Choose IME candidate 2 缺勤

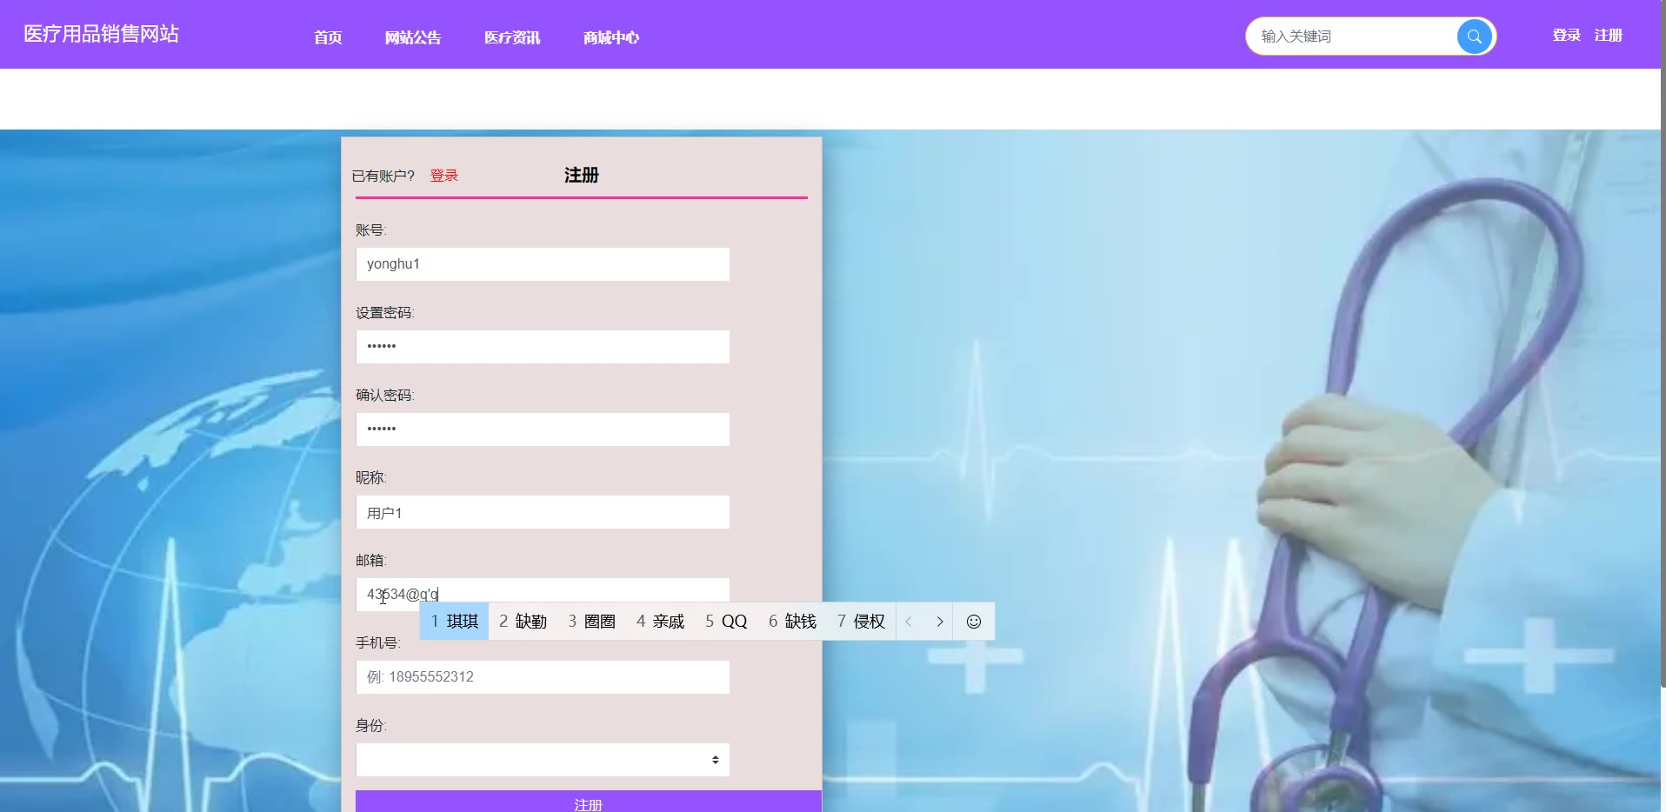[523, 622]
